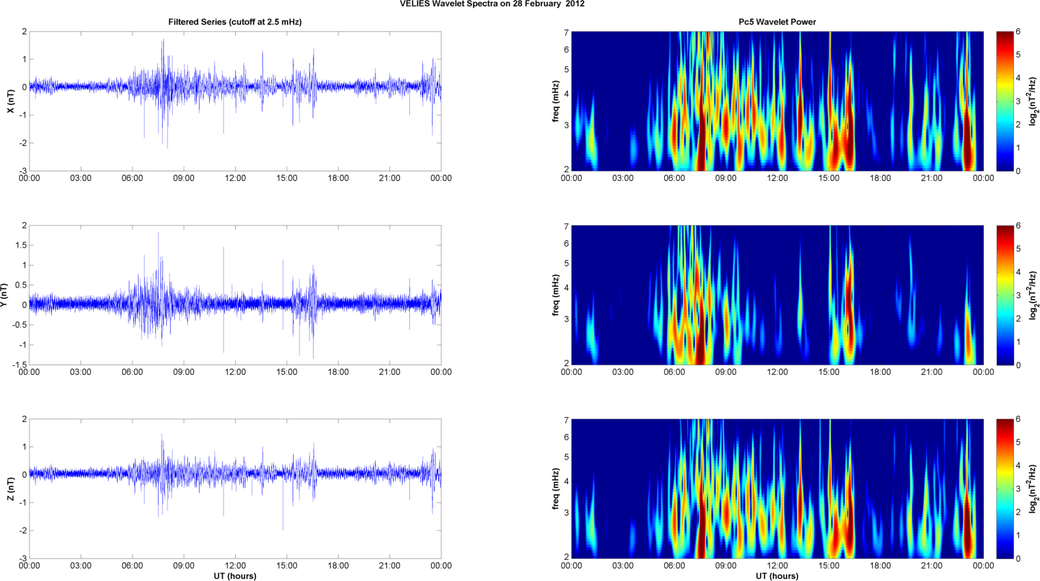Click '06:00' tick under the bottom spectrogram
1040x581 pixels.
point(674,566)
